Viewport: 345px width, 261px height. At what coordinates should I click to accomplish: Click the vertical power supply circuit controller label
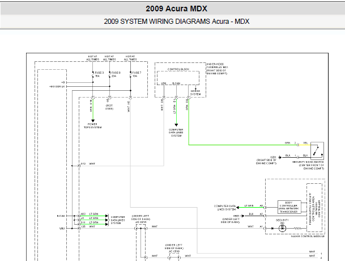pyautogui.click(x=314, y=208)
